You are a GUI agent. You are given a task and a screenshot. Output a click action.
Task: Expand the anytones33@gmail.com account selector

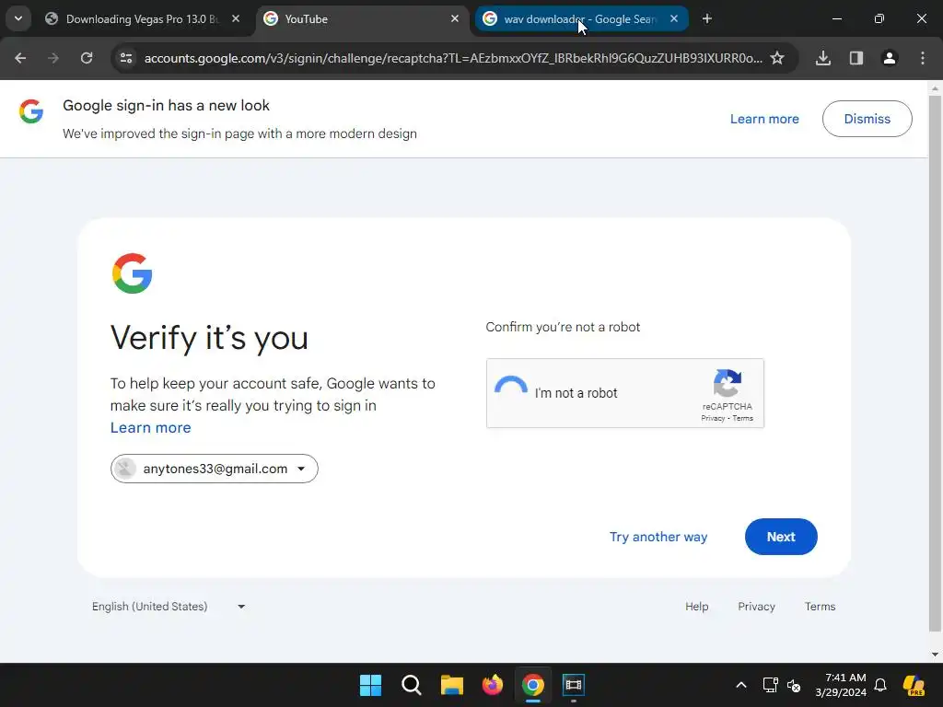(x=214, y=469)
